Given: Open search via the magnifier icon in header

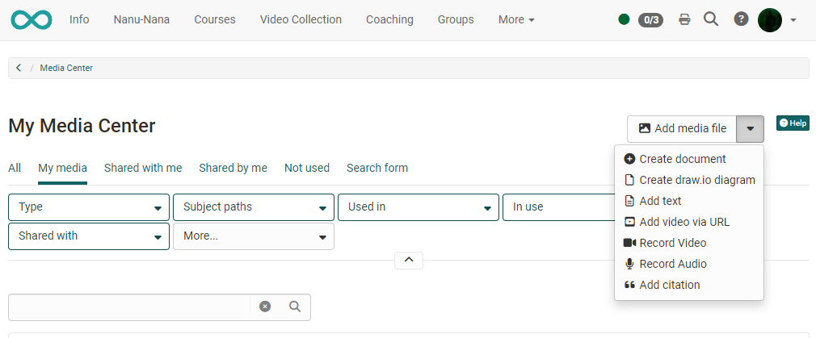Looking at the screenshot, I should 711,19.
